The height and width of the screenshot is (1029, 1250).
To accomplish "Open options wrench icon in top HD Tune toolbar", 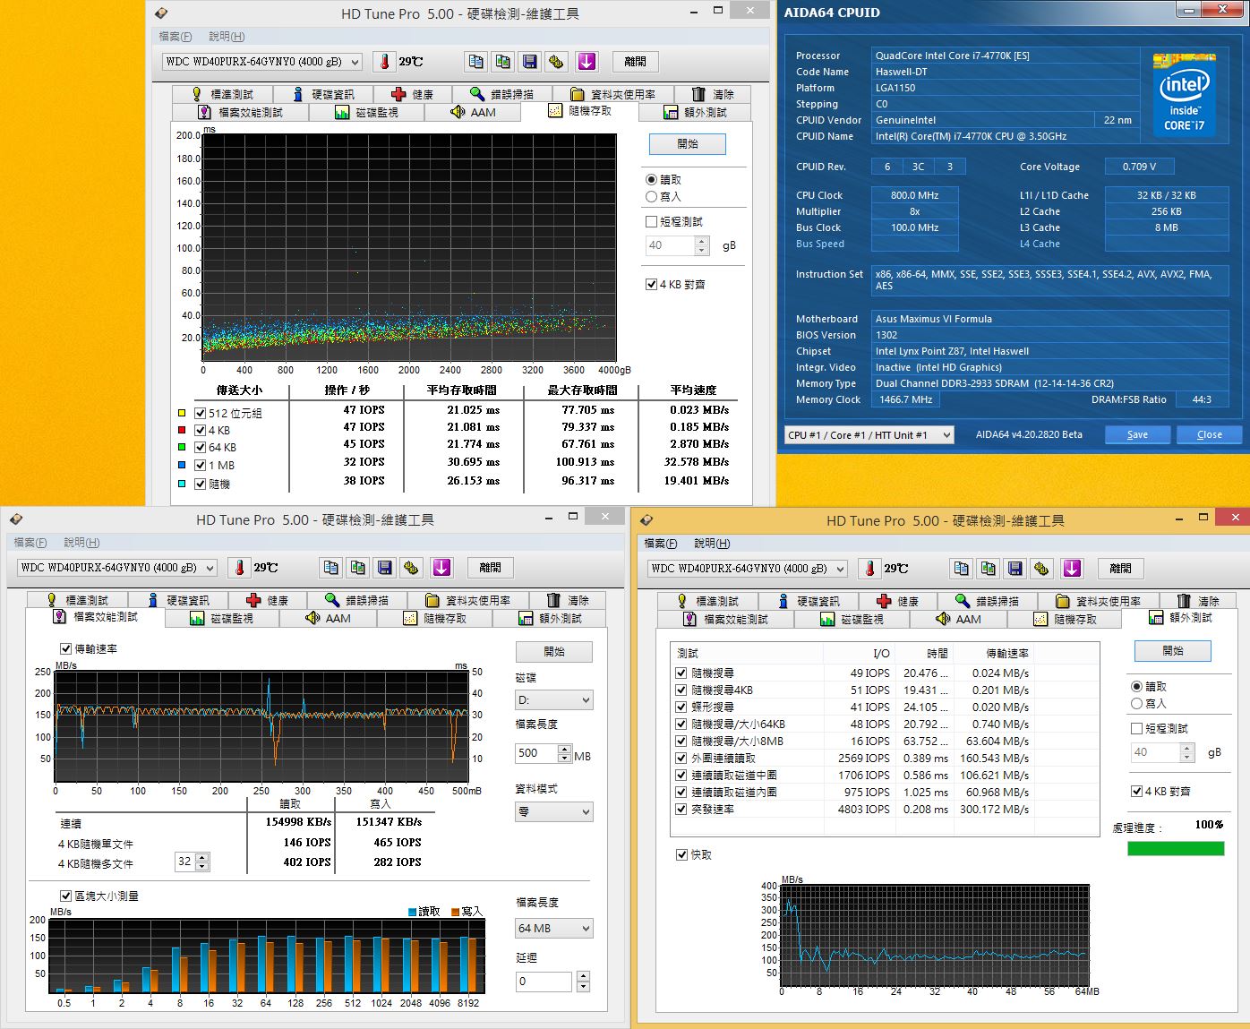I will tap(556, 62).
